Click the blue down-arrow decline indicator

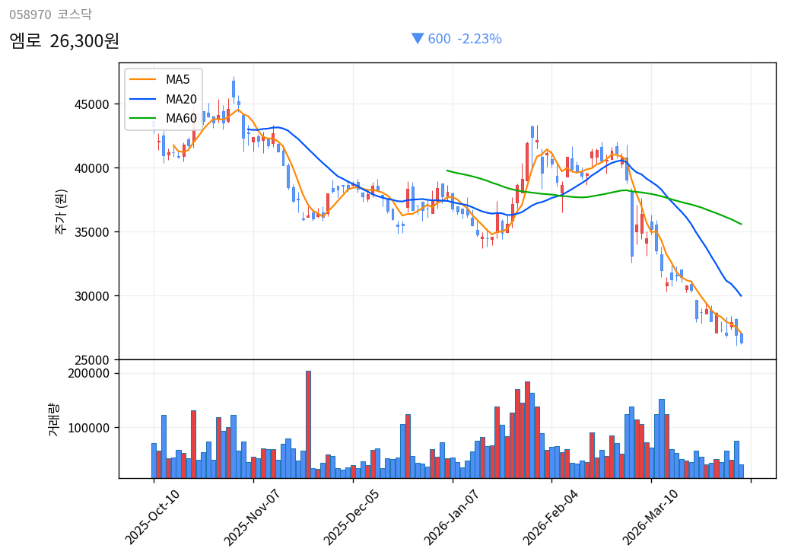(417, 38)
